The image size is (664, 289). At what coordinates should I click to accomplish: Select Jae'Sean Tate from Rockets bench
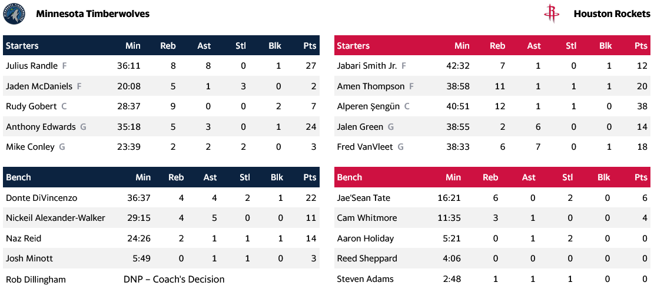[x=363, y=198]
